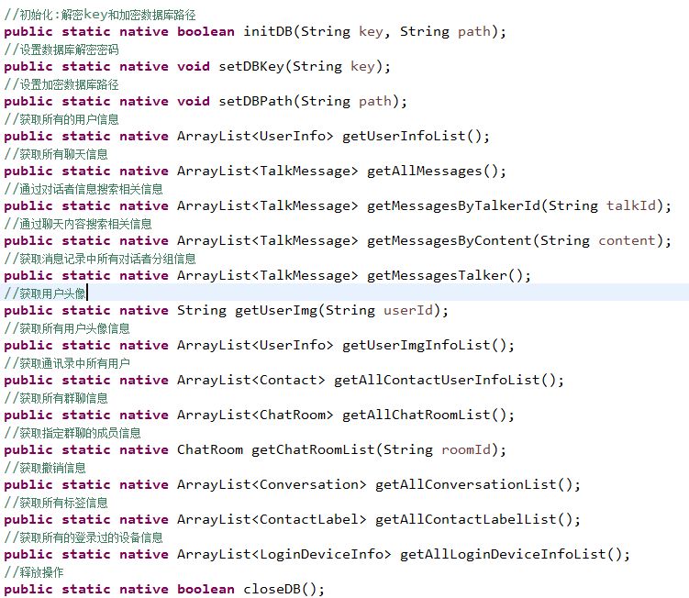Click the getUserImg method name
The width and height of the screenshot is (689, 598).
click(276, 311)
